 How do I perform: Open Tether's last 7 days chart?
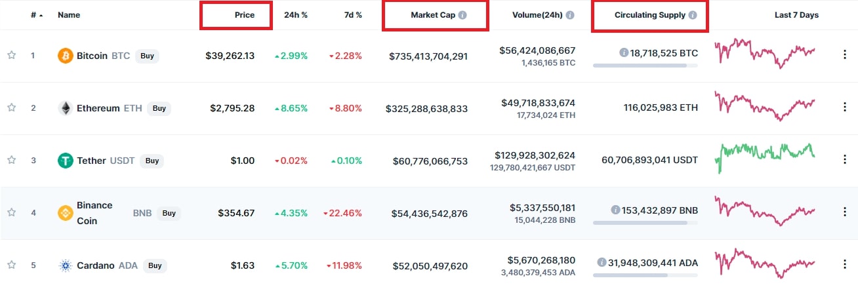[765, 157]
